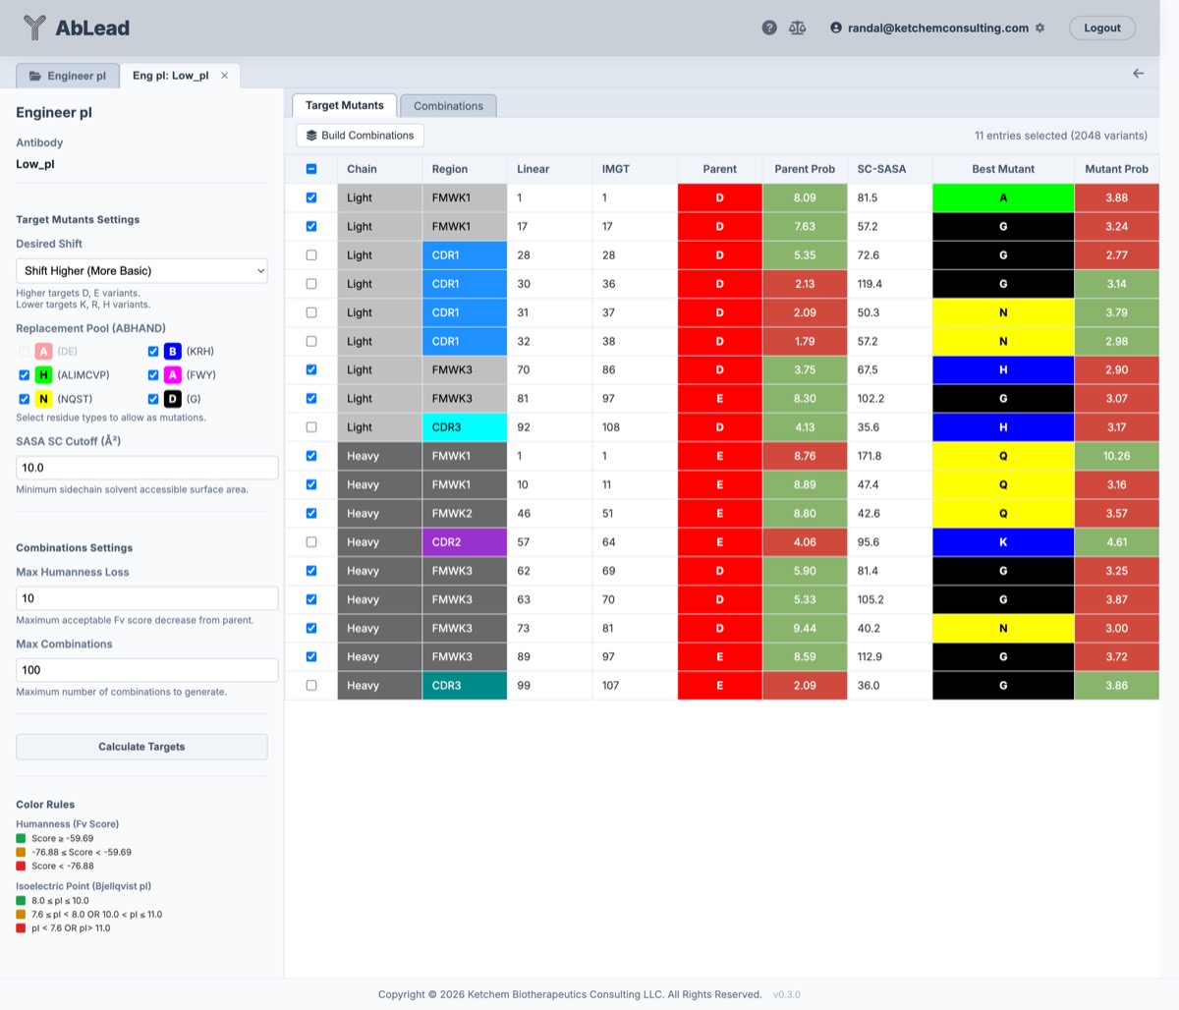Click the red A (DE) residue badge
Image resolution: width=1179 pixels, height=1010 pixels.
[x=43, y=351]
